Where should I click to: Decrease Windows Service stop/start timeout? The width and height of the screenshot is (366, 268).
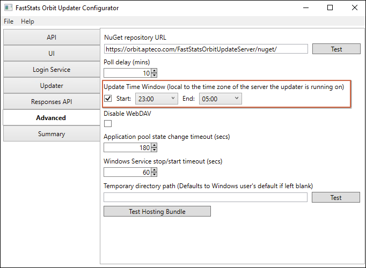pyautogui.click(x=154, y=174)
